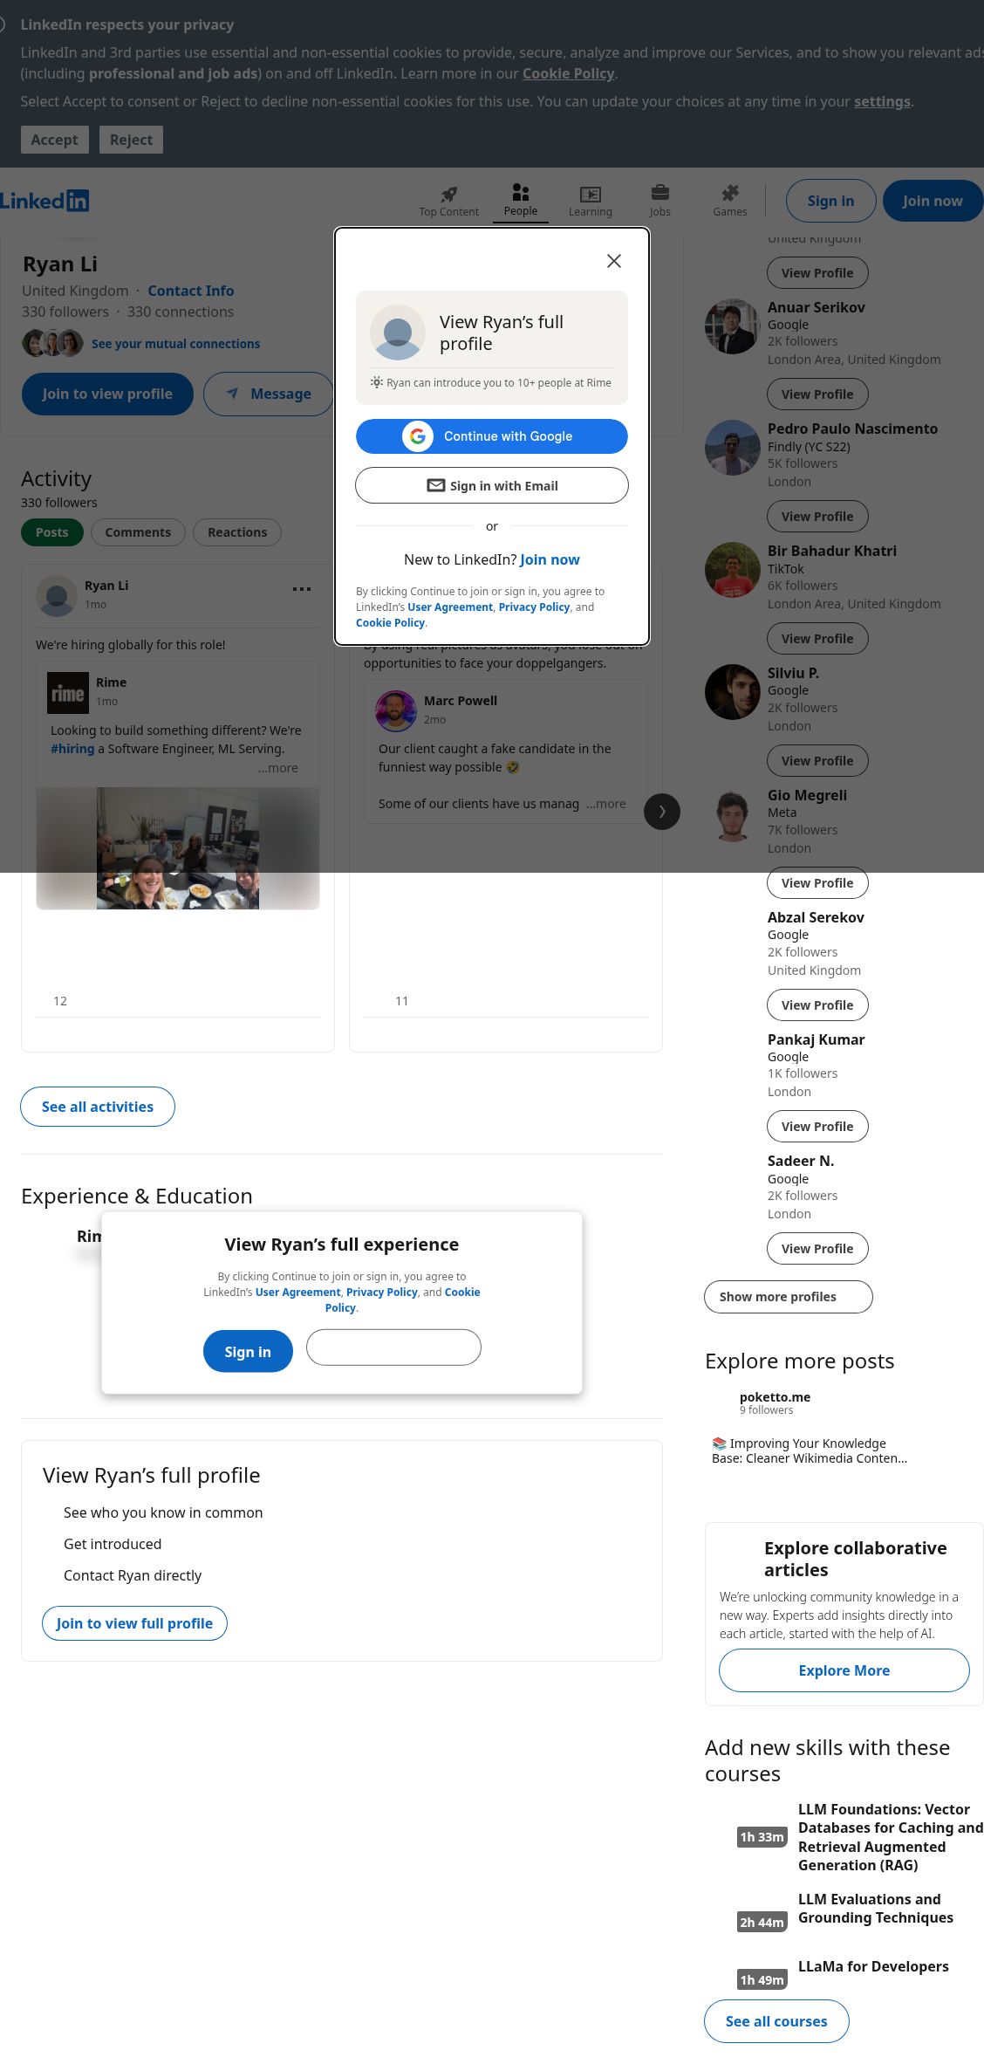Advance the activity carousel arrow
984x2071 pixels.
[x=662, y=812]
